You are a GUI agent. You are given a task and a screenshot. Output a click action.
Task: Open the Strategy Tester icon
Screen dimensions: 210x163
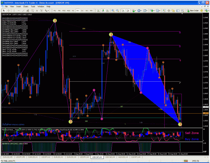tap(182, 10)
